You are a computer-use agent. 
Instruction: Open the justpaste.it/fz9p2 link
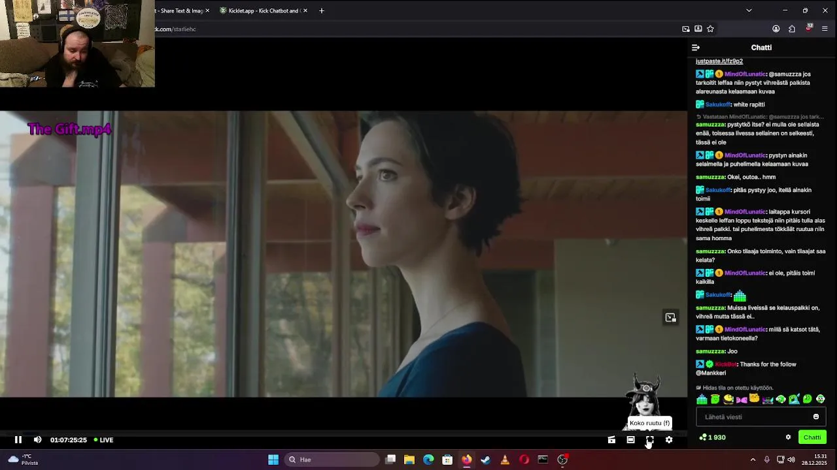tap(719, 61)
